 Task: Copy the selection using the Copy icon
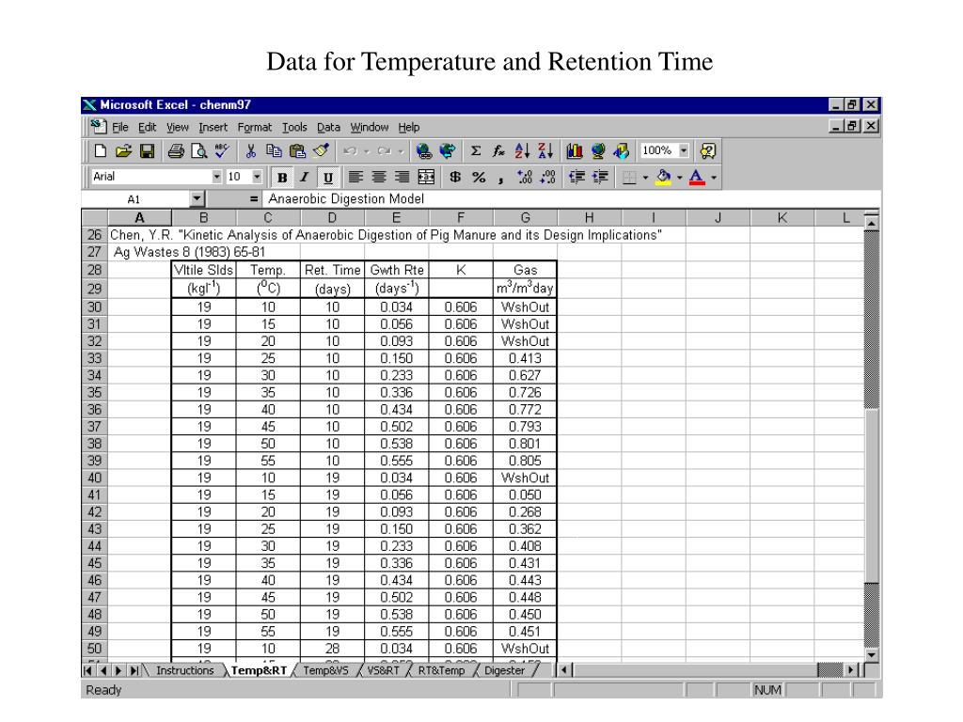coord(274,151)
